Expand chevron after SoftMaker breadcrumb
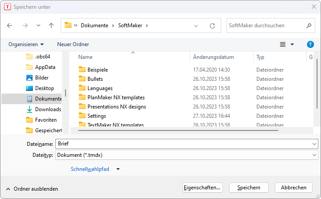 coord(147,26)
